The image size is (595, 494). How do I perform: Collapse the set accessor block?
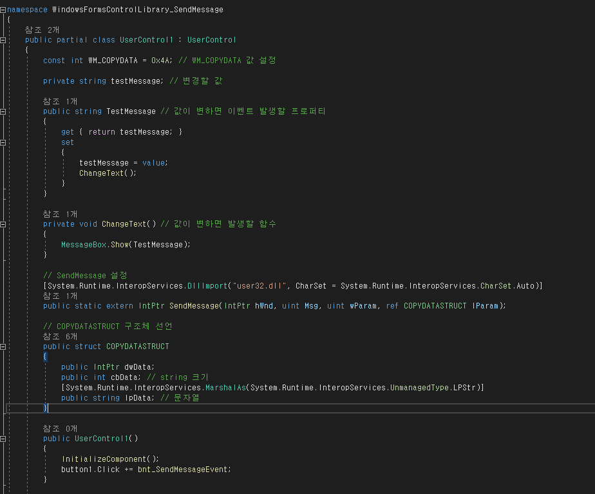(x=3, y=142)
